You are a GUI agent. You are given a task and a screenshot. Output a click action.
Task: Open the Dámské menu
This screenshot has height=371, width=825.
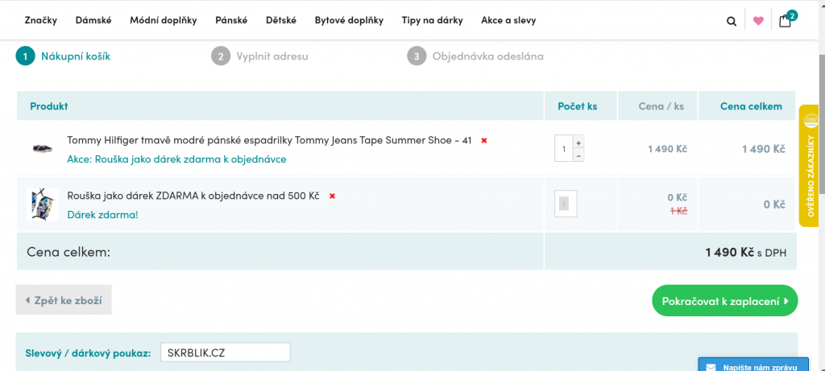93,20
